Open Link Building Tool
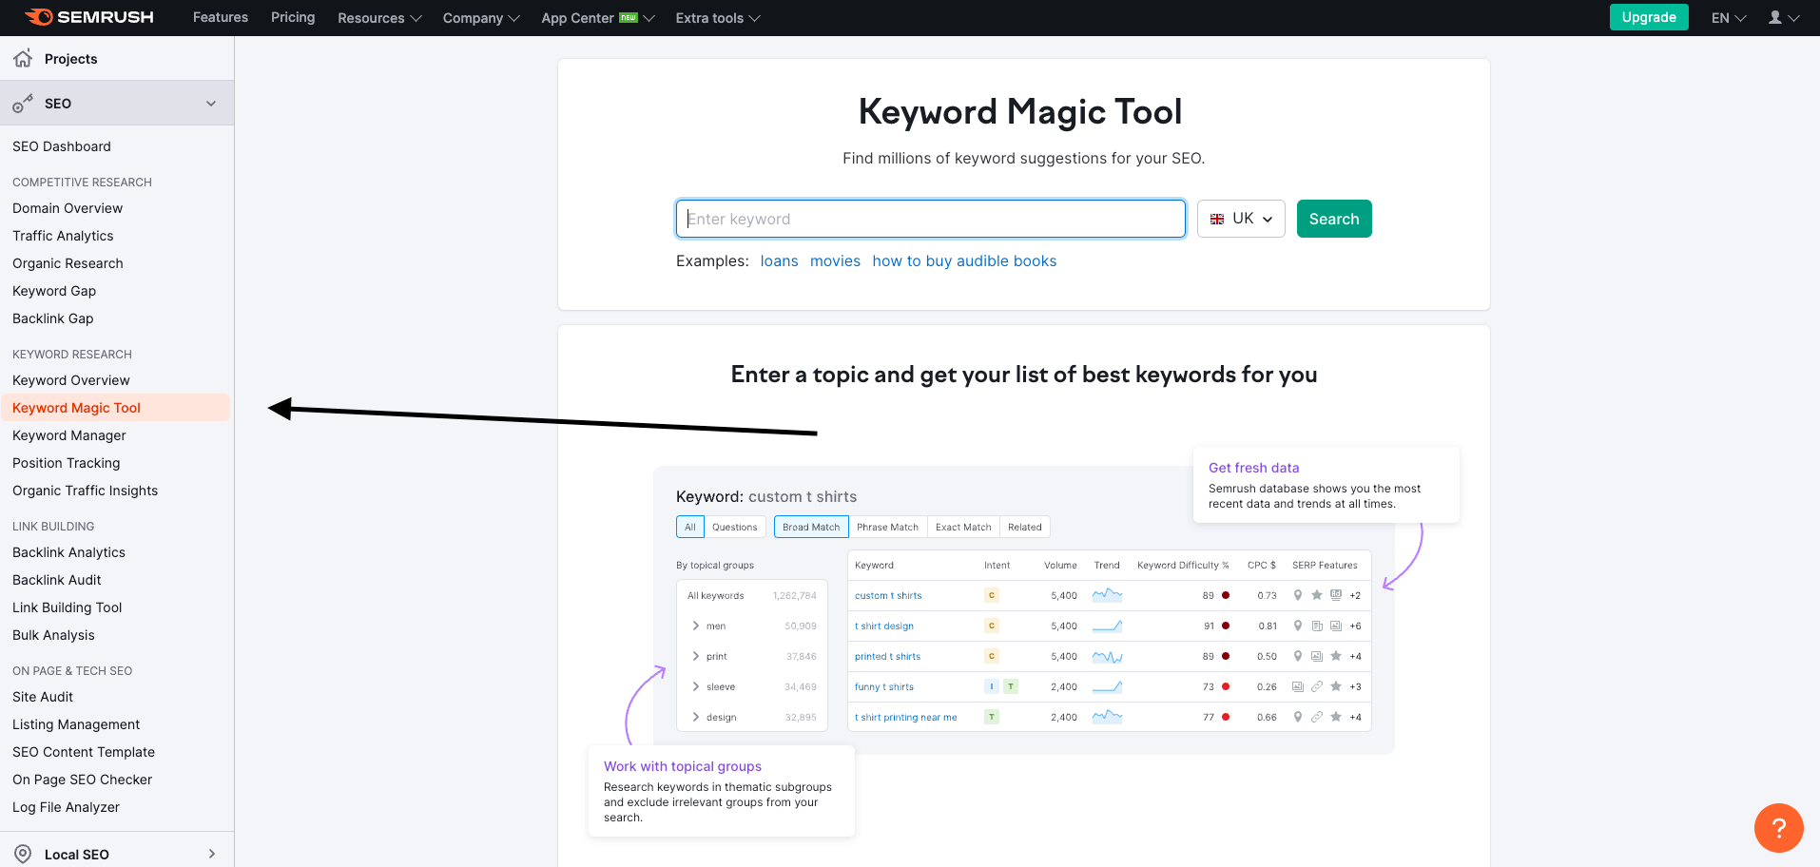This screenshot has height=867, width=1820. (x=68, y=607)
